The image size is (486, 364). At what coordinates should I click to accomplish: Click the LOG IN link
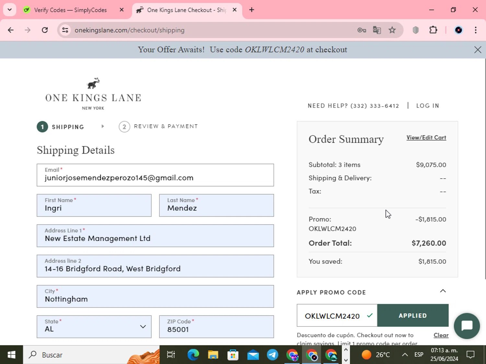coord(428,106)
